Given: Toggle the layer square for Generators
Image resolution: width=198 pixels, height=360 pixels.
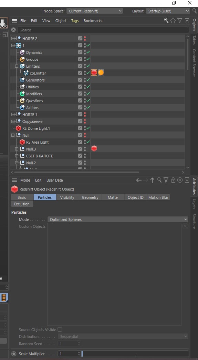Looking at the screenshot, I should click(80, 80).
